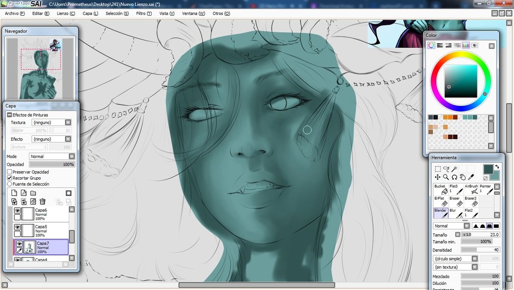Viewport: 514px width, 290px height.
Task: Toggle Preservar Opacidad checkbox
Action: pos(10,172)
